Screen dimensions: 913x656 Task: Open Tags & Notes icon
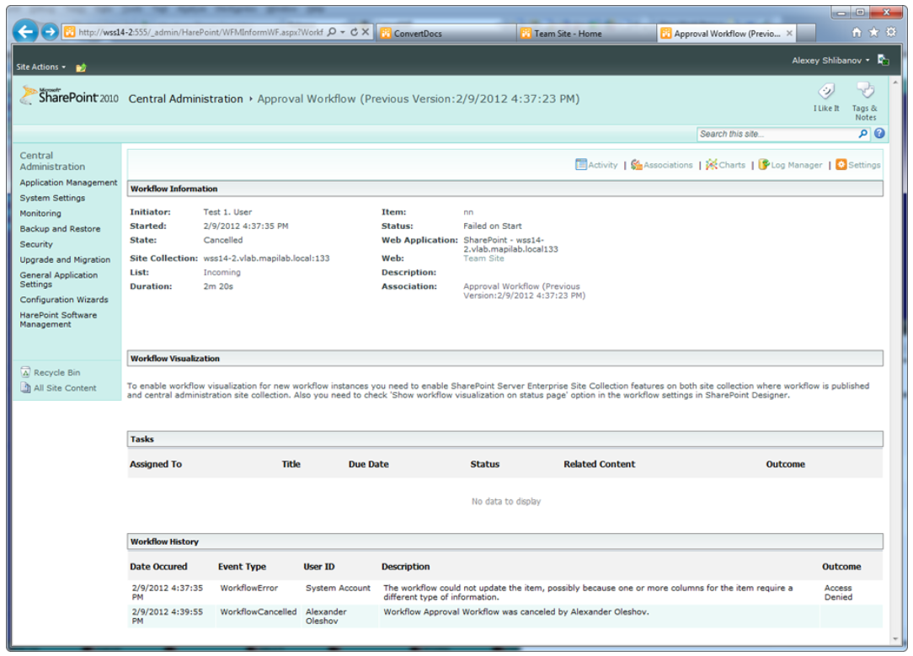tap(864, 91)
